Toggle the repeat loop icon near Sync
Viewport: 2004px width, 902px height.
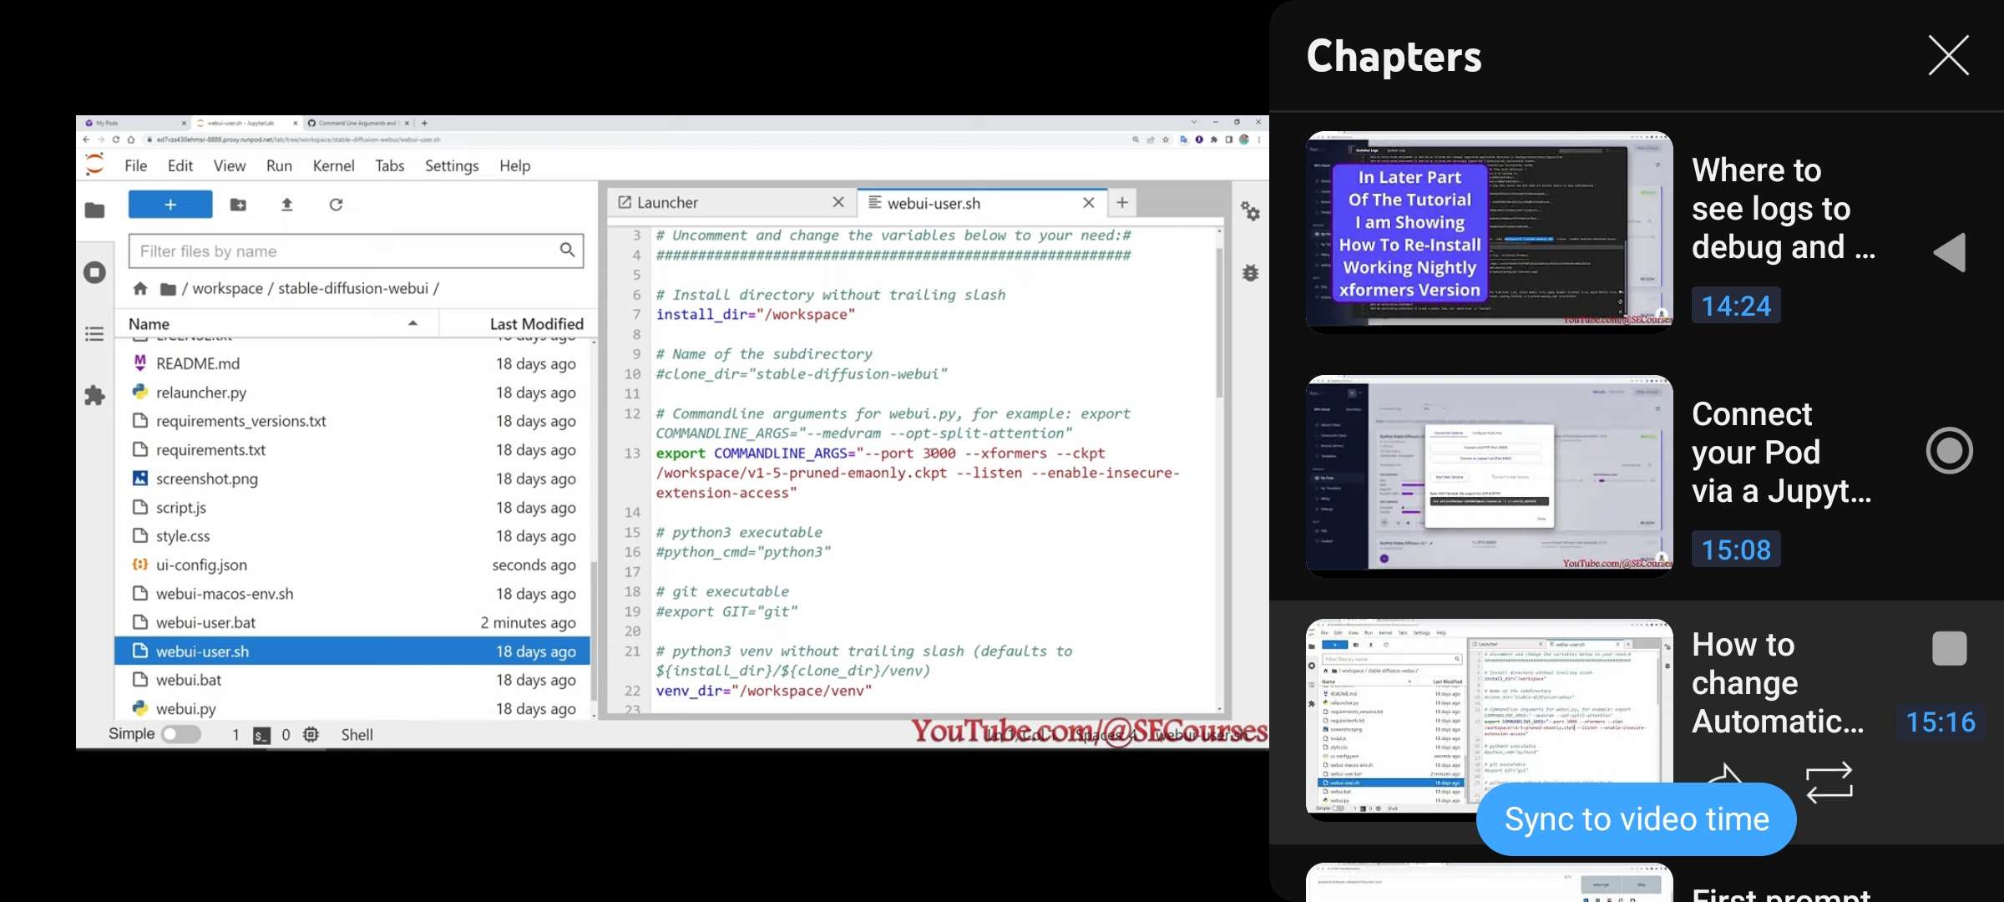[x=1829, y=781]
